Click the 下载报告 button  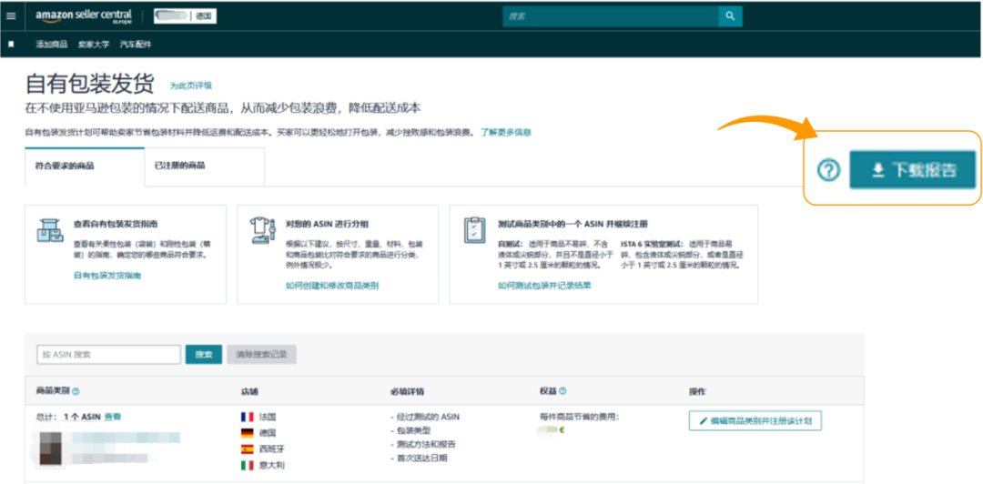[x=912, y=170]
